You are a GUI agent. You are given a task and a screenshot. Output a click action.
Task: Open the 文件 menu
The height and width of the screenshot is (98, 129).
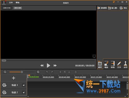pyautogui.click(x=11, y=3)
